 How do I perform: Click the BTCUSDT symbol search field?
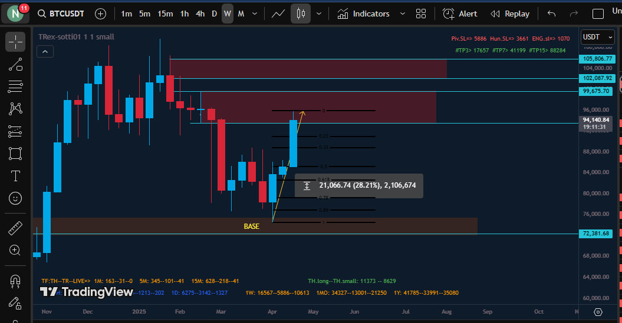[x=64, y=14]
